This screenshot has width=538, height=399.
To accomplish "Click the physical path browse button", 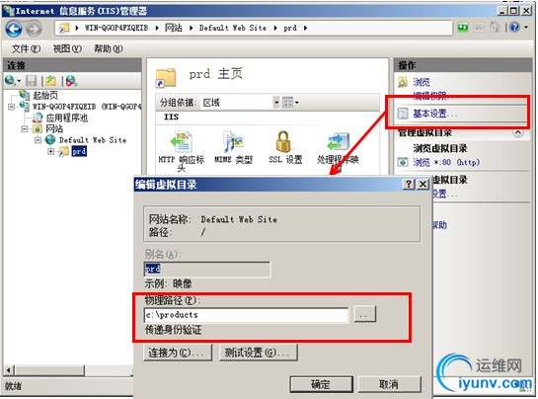I will point(364,314).
